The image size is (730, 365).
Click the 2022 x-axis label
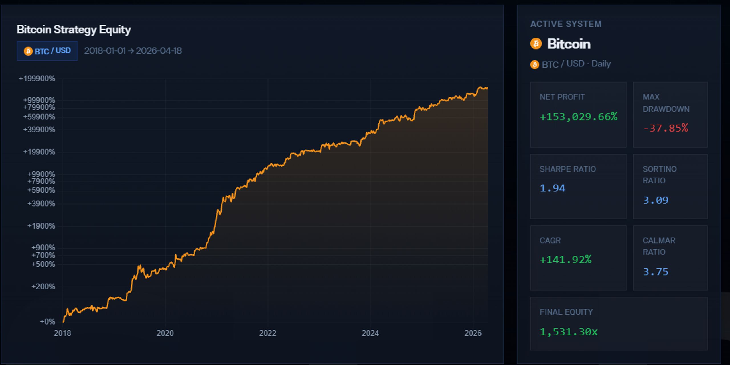[x=268, y=333]
